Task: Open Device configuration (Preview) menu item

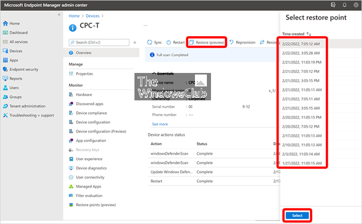Action: coord(101,131)
